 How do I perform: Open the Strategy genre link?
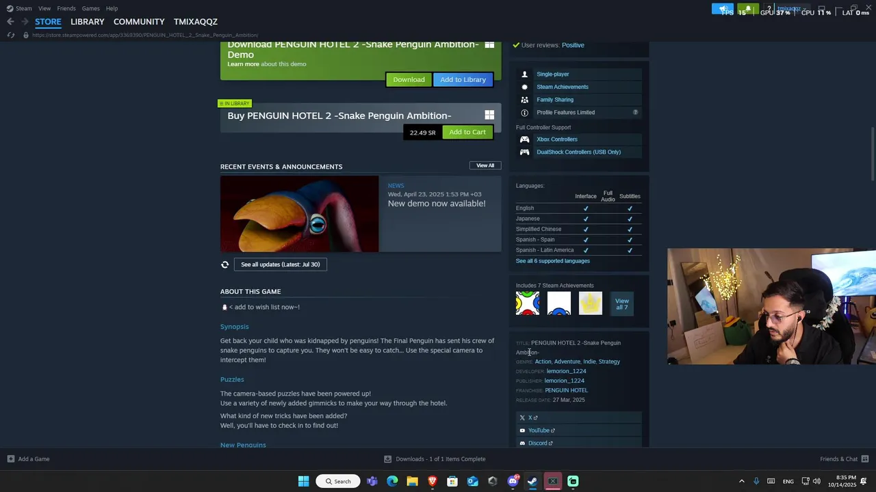click(609, 361)
